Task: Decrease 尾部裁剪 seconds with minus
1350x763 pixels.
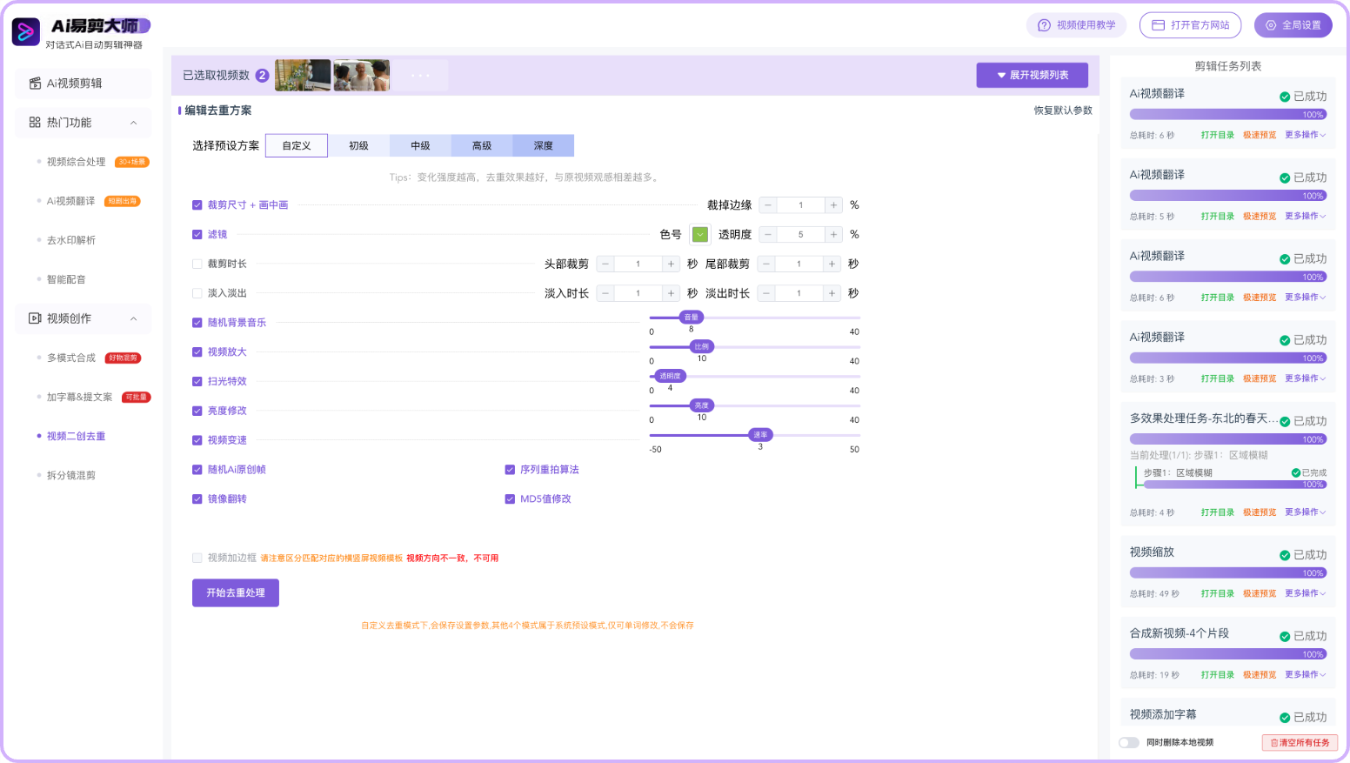Action: click(766, 264)
